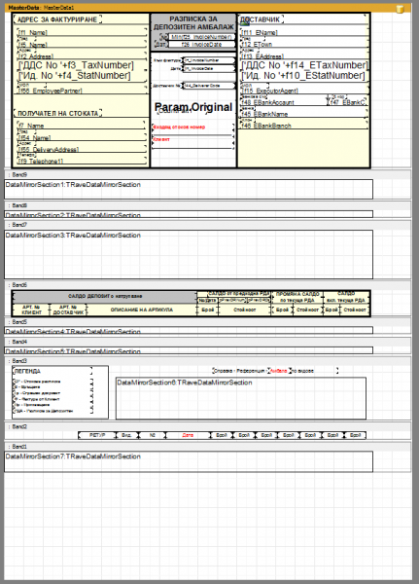419x584 pixels.
Task: Select the [f56_EmployeePartner] field
Action: pyautogui.click(x=82, y=91)
